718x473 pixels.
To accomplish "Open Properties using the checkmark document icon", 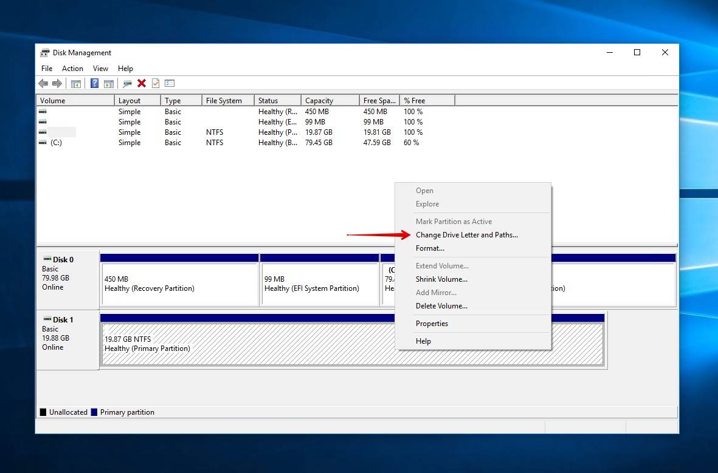I will pos(156,83).
